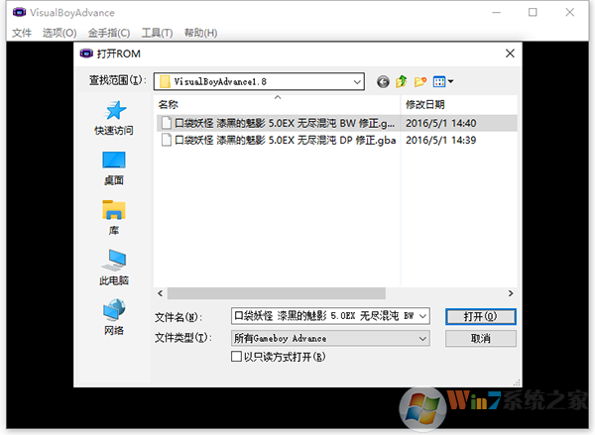Select Desktop (桌面) in sidebar
The width and height of the screenshot is (595, 435).
coord(114,168)
